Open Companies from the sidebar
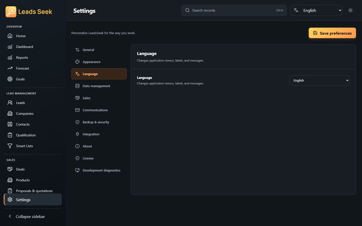 coord(33,114)
